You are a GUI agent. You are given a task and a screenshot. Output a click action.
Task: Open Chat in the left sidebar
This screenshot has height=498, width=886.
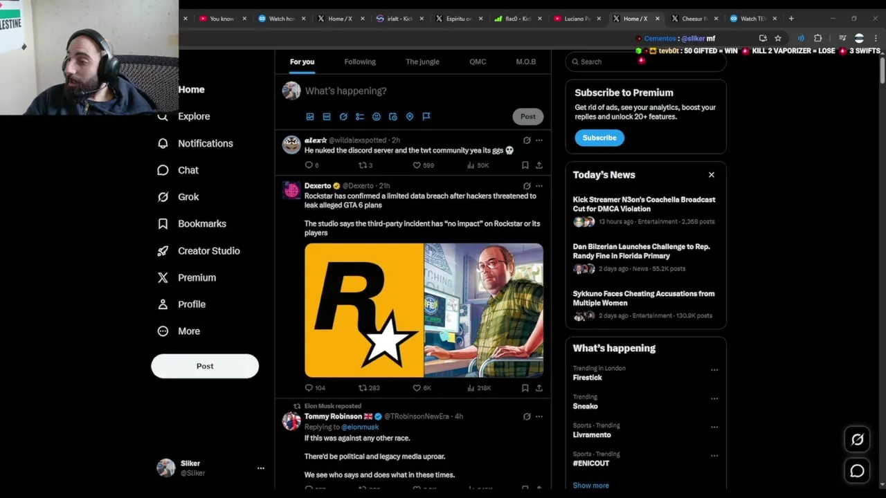coord(178,170)
